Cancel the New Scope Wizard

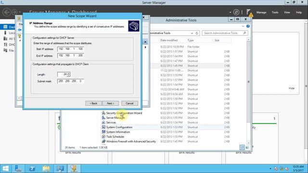coord(129,103)
